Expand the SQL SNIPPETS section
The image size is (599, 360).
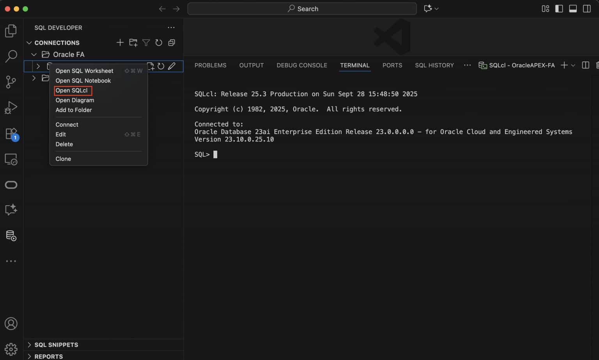(x=56, y=344)
